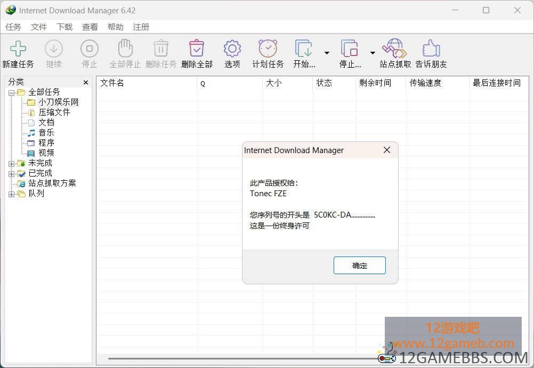The height and width of the screenshot is (368, 534).
Task: Select the 程序 category
Action: [x=46, y=143]
